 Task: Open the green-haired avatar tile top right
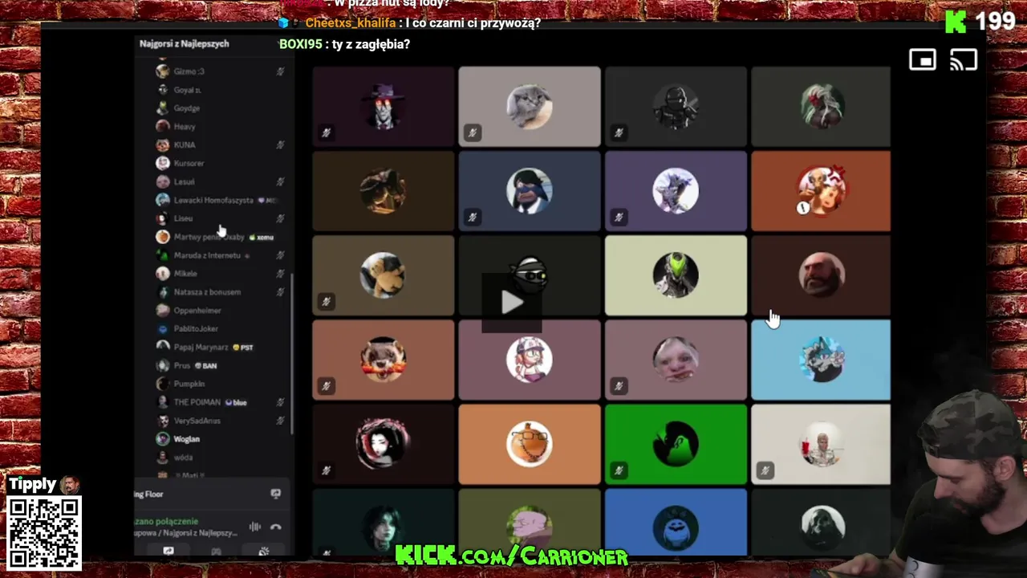[821, 107]
